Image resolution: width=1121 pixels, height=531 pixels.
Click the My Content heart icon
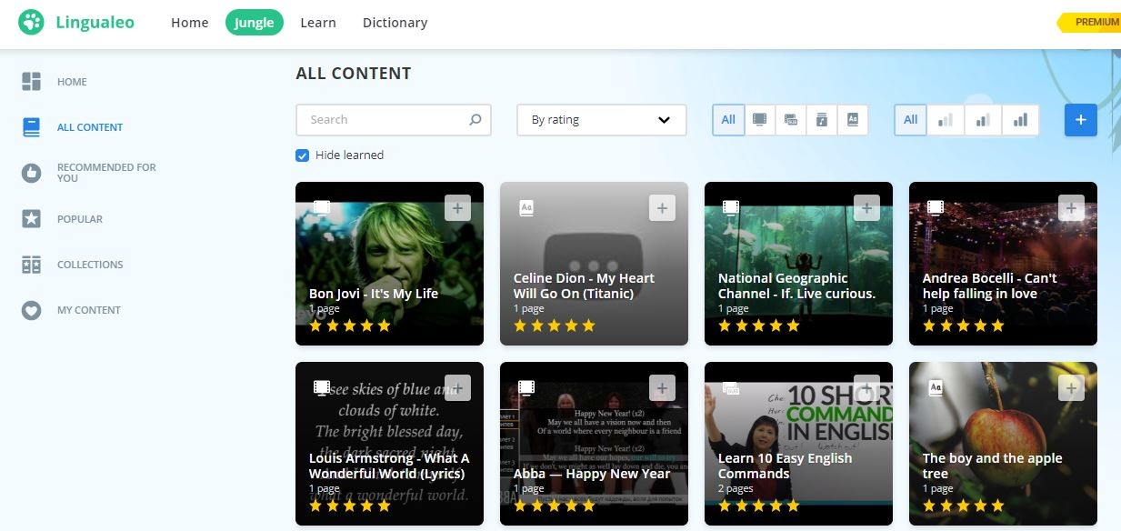[x=32, y=310]
